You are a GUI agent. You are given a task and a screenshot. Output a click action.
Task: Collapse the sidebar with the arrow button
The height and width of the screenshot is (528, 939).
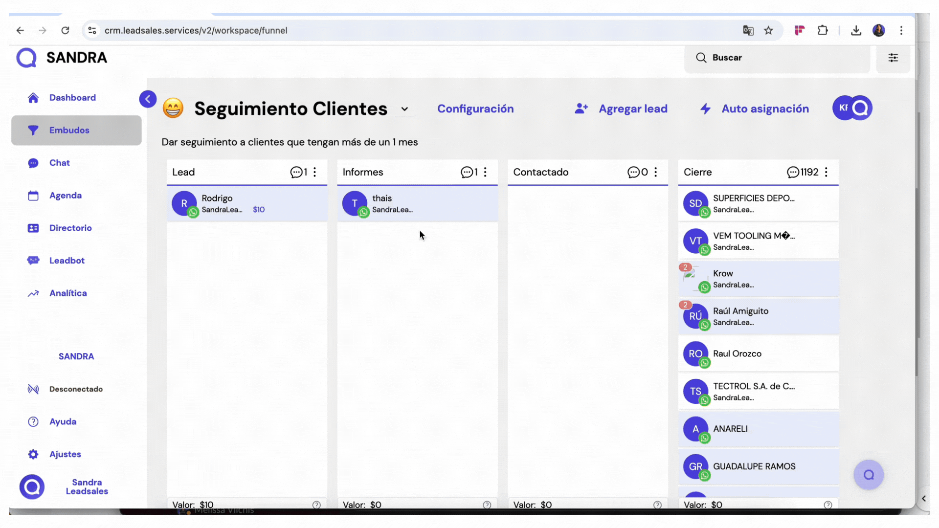(148, 99)
